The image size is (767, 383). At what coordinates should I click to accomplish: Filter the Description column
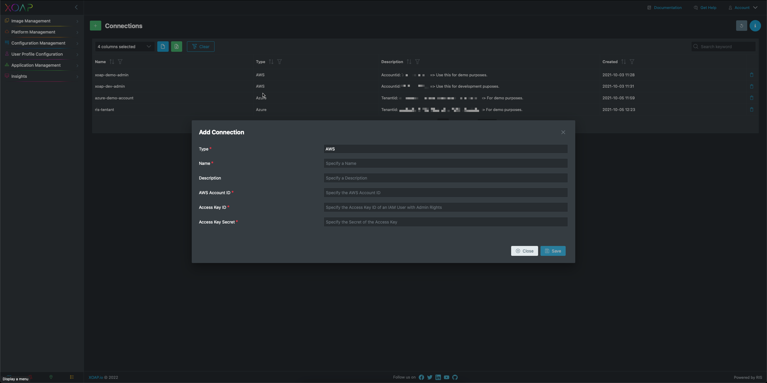point(417,62)
